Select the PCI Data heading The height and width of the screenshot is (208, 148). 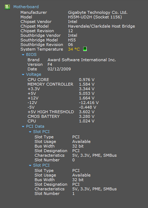(35, 126)
